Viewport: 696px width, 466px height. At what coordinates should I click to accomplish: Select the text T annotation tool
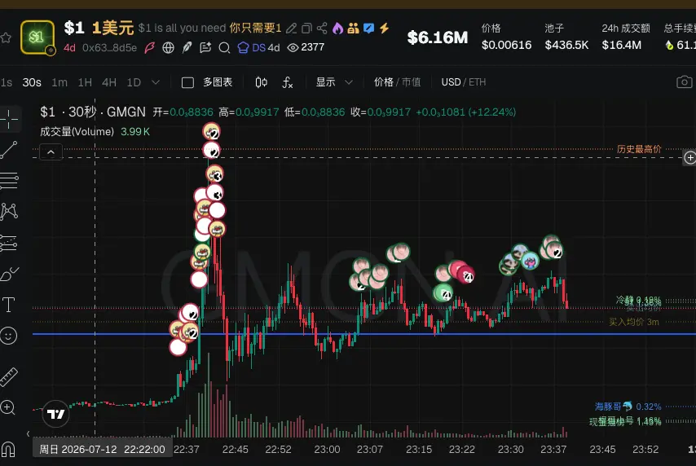coord(8,305)
